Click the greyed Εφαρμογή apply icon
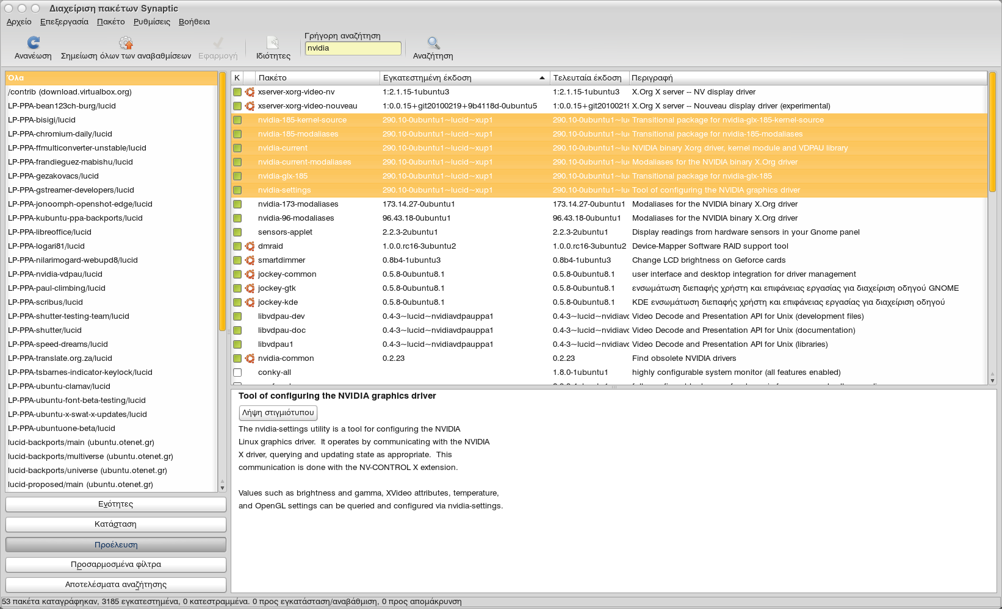 pyautogui.click(x=218, y=43)
